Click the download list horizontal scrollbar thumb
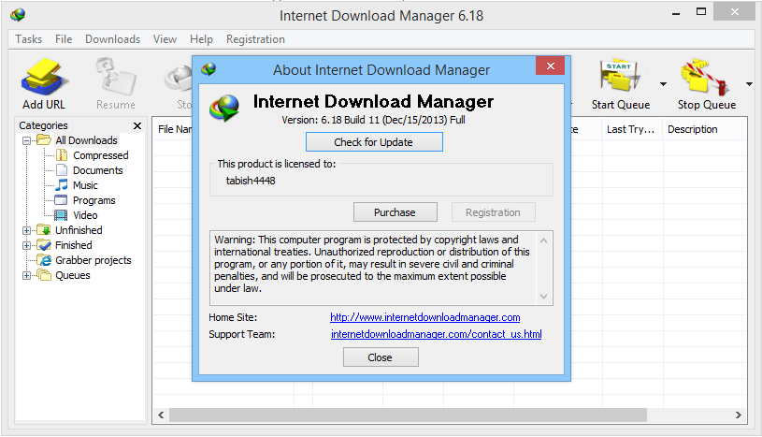 click(x=408, y=415)
